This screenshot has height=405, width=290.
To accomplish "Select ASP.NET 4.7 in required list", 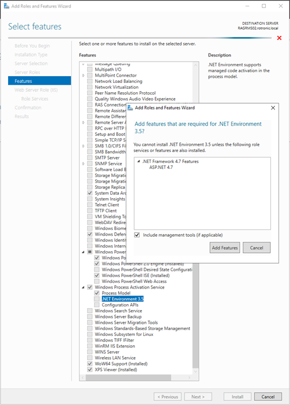I will (161, 167).
